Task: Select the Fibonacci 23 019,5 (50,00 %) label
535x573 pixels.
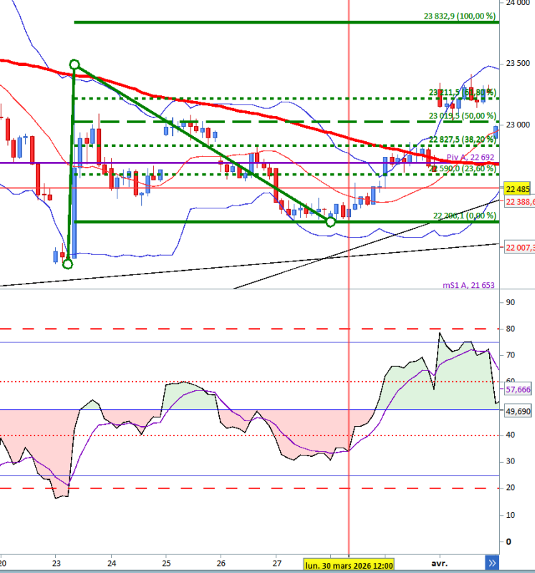Action: tap(462, 116)
